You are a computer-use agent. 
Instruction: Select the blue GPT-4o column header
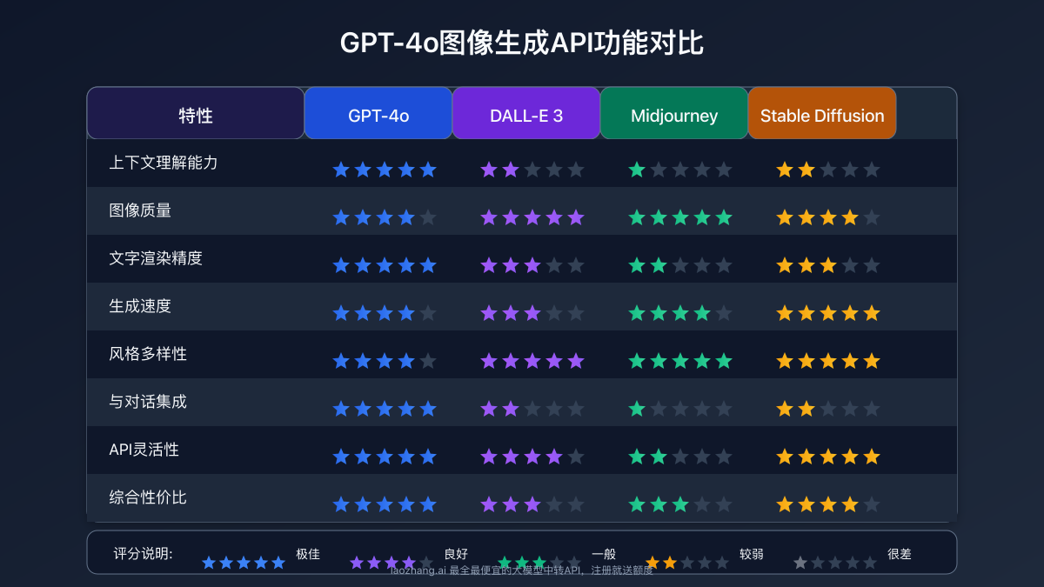tap(378, 113)
